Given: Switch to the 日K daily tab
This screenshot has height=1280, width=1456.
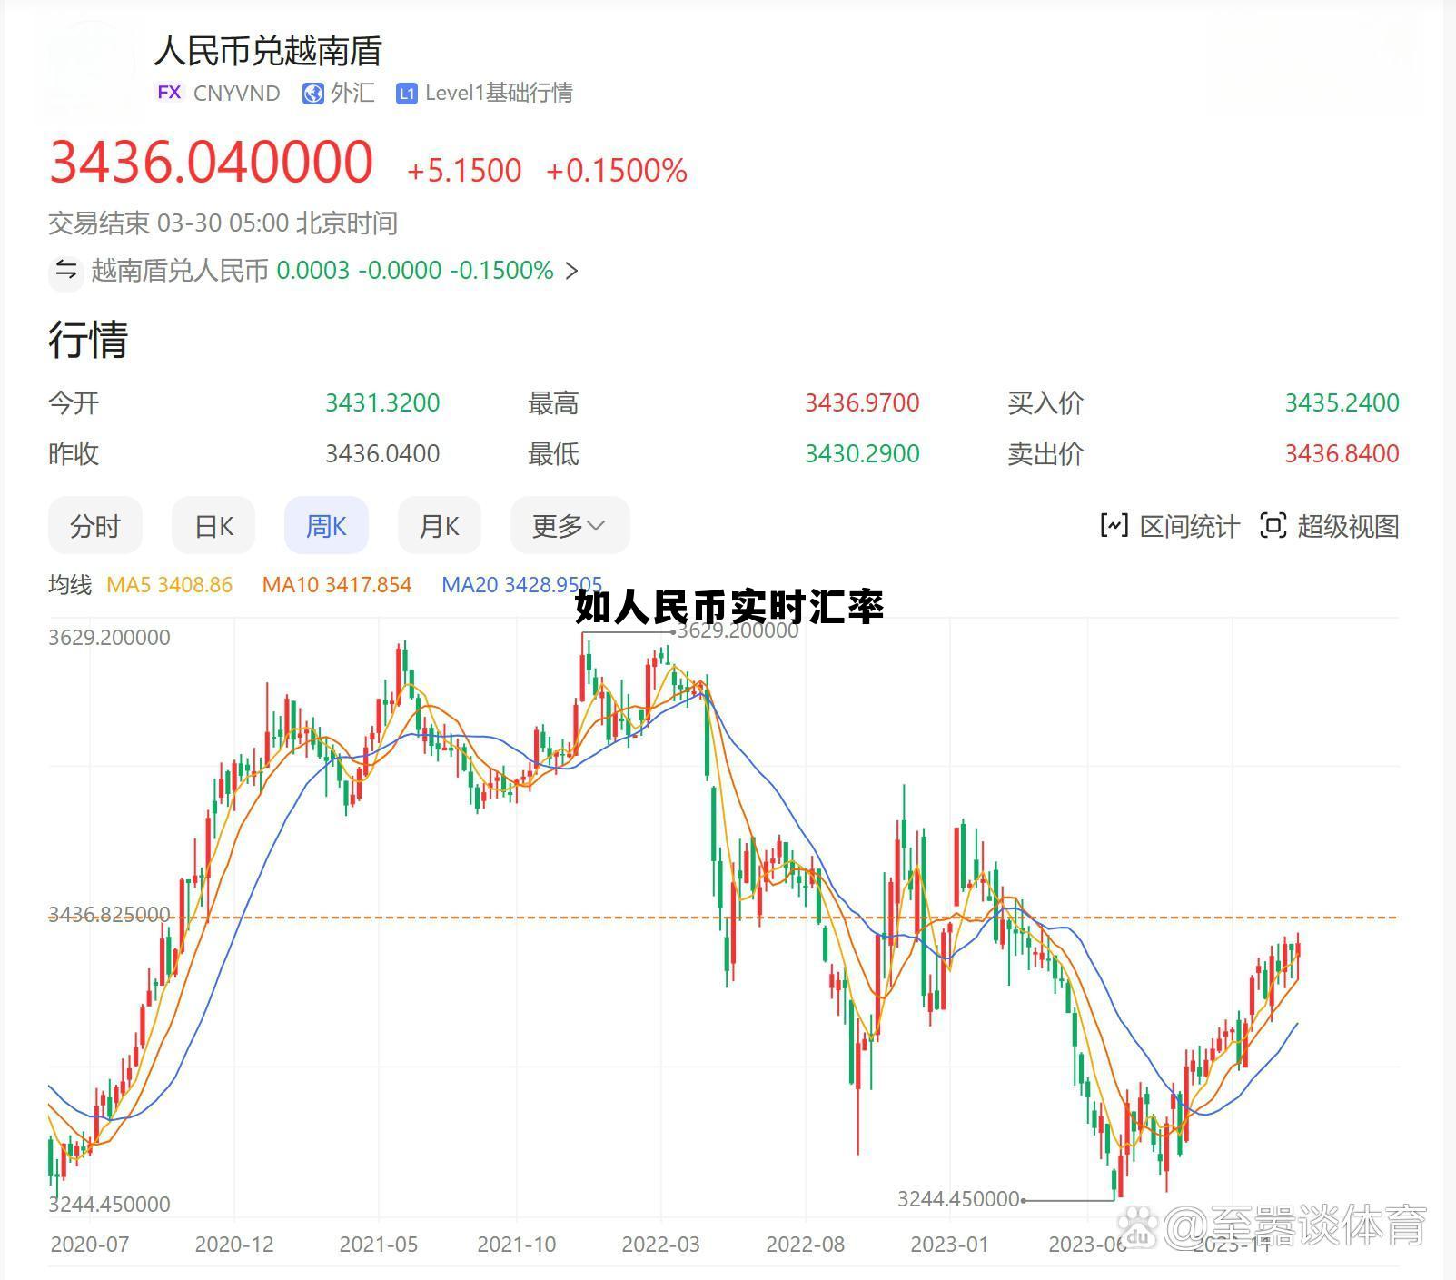Looking at the screenshot, I should 213,525.
